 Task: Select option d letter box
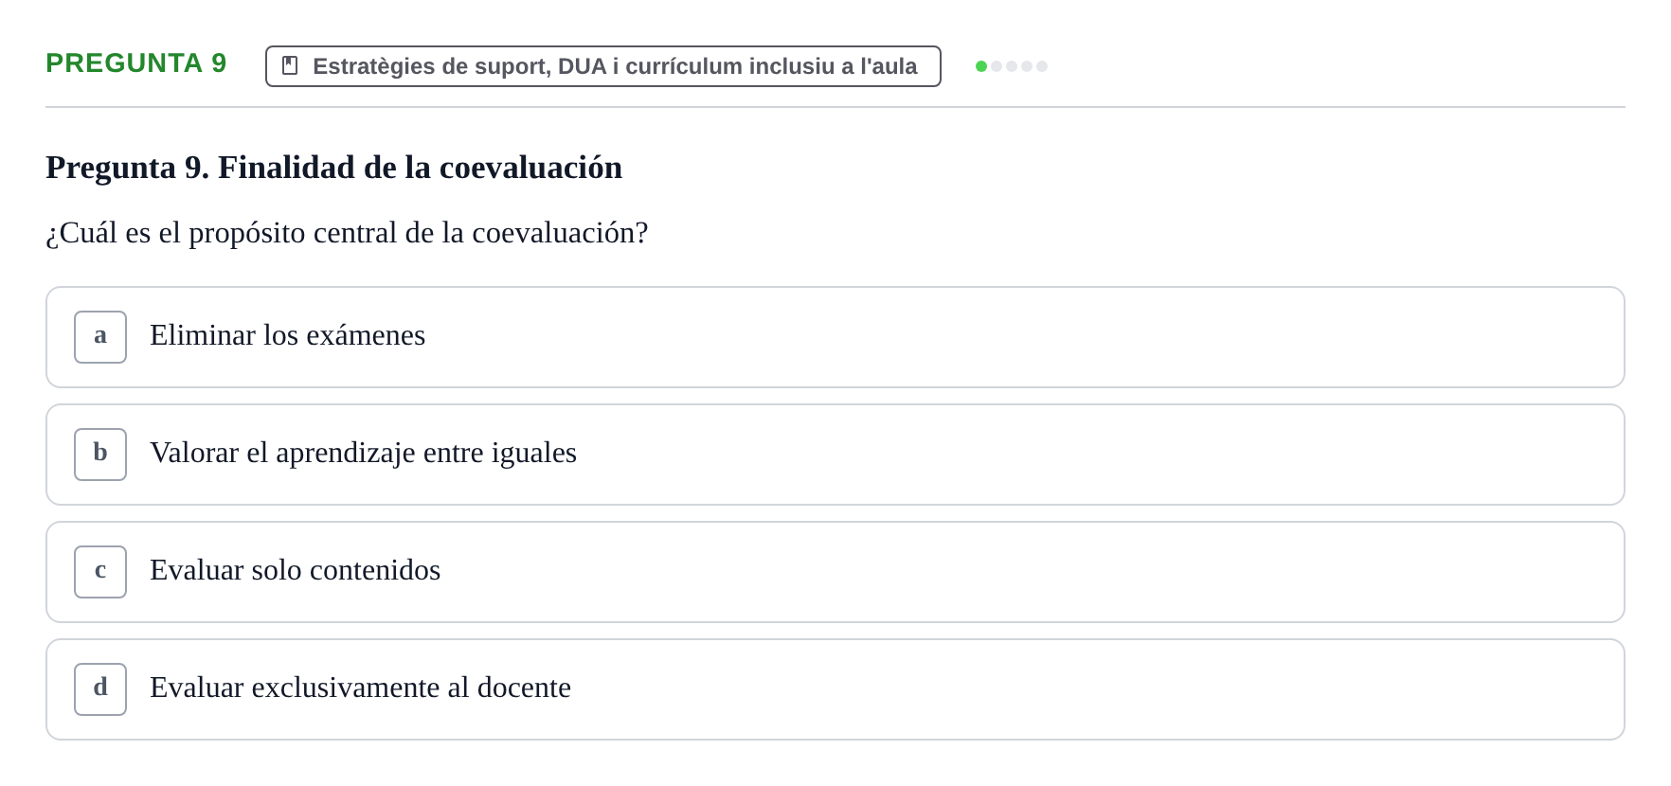100,689
